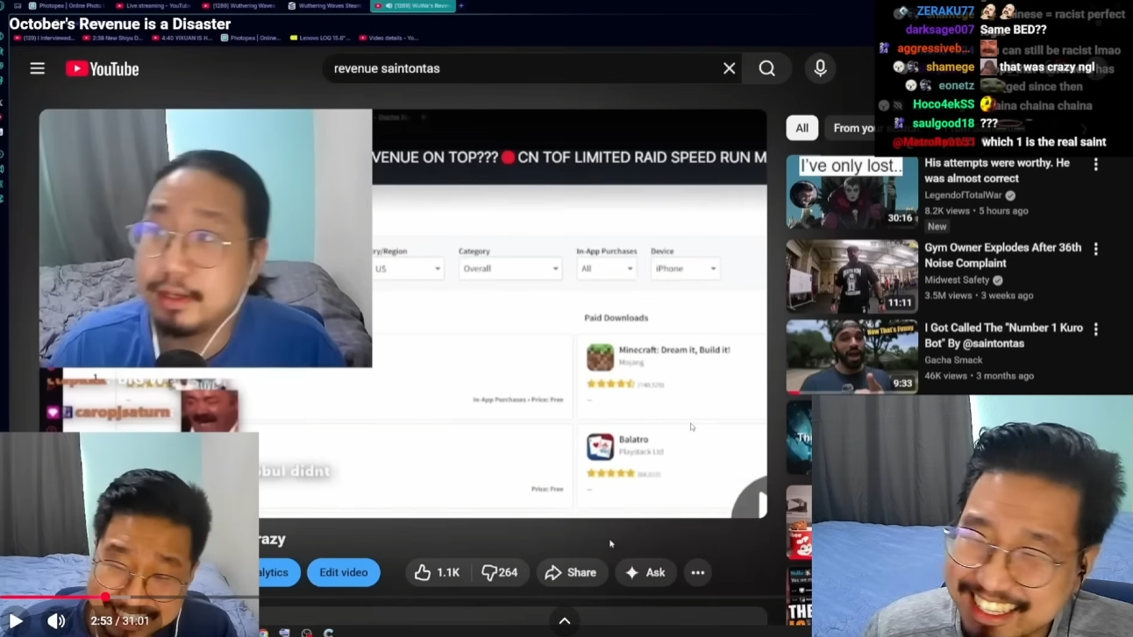
Task: Click the red video progress bar scrubber
Action: click(x=105, y=597)
